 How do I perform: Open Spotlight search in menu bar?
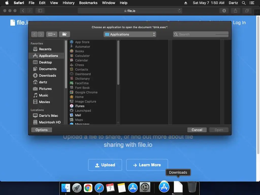243,3
